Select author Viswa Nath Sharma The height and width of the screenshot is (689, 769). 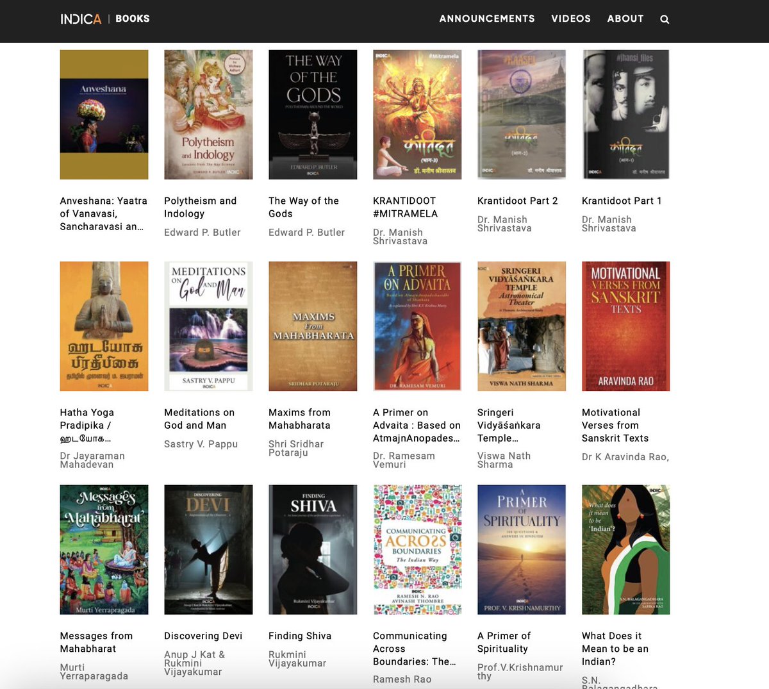click(504, 460)
